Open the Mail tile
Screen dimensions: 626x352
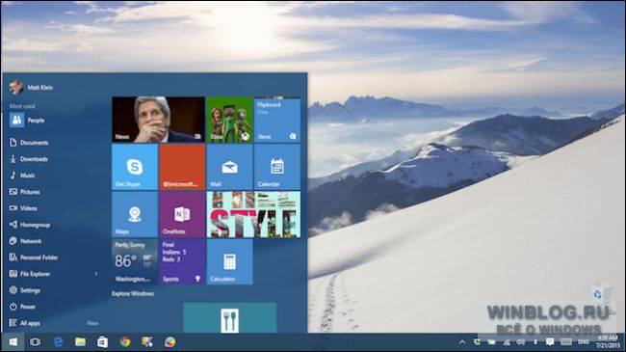tap(229, 167)
